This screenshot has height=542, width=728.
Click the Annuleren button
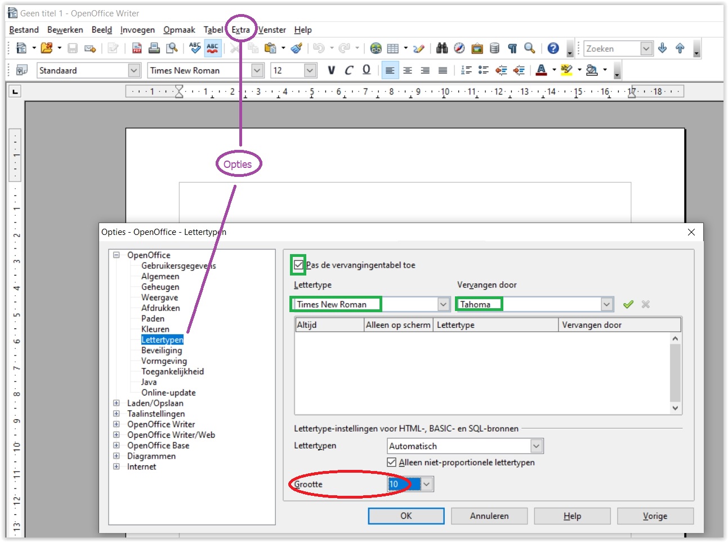(x=489, y=516)
